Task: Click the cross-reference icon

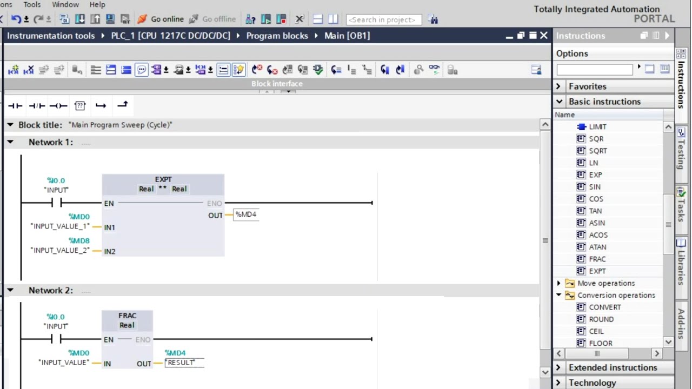Action: 300,19
